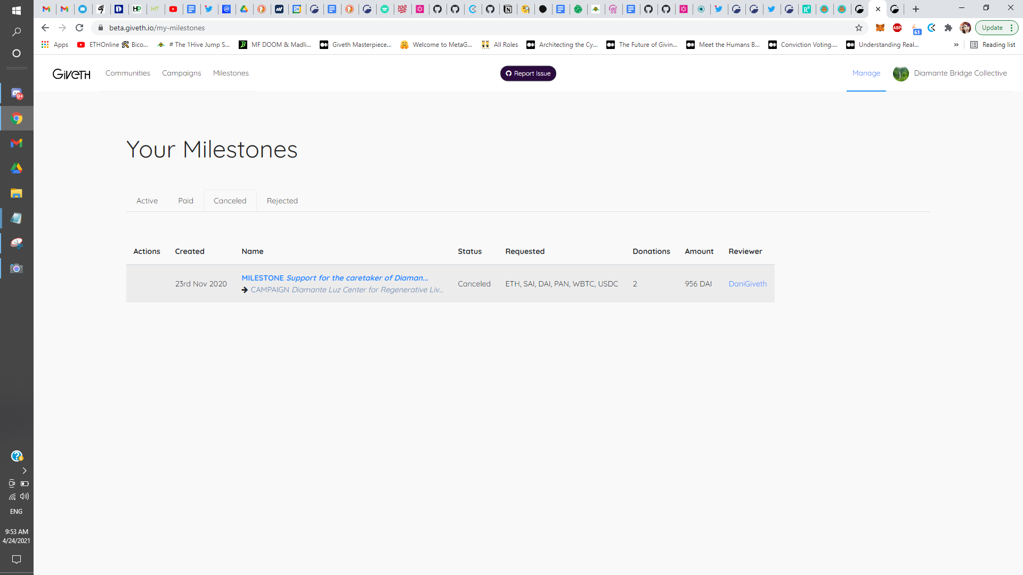Bookmark this page with the star icon
The width and height of the screenshot is (1023, 575).
coord(859,28)
